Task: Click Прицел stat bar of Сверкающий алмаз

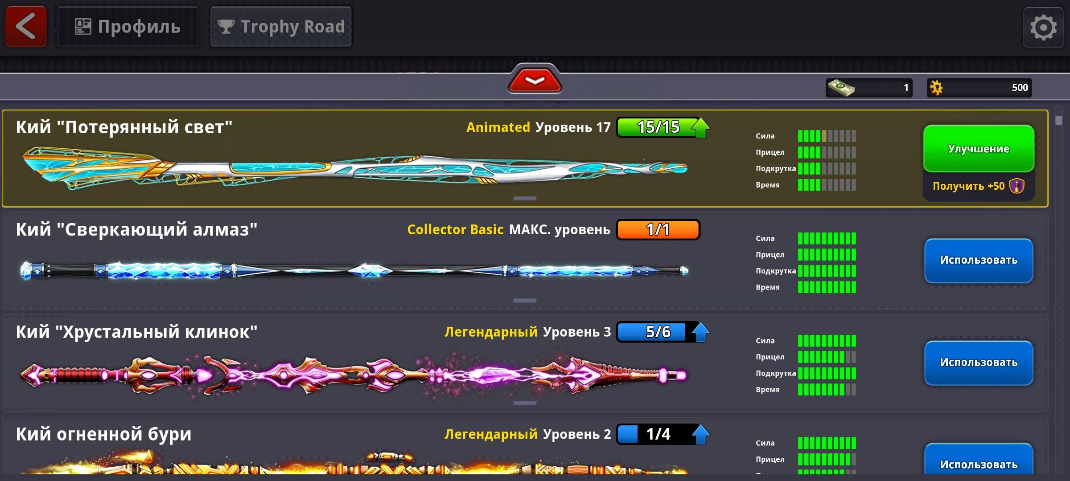Action: (827, 255)
